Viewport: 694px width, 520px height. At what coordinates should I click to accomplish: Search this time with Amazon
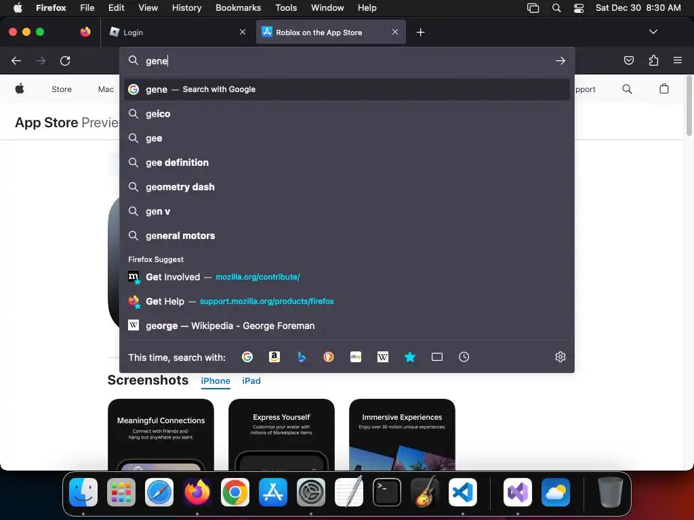tap(274, 357)
